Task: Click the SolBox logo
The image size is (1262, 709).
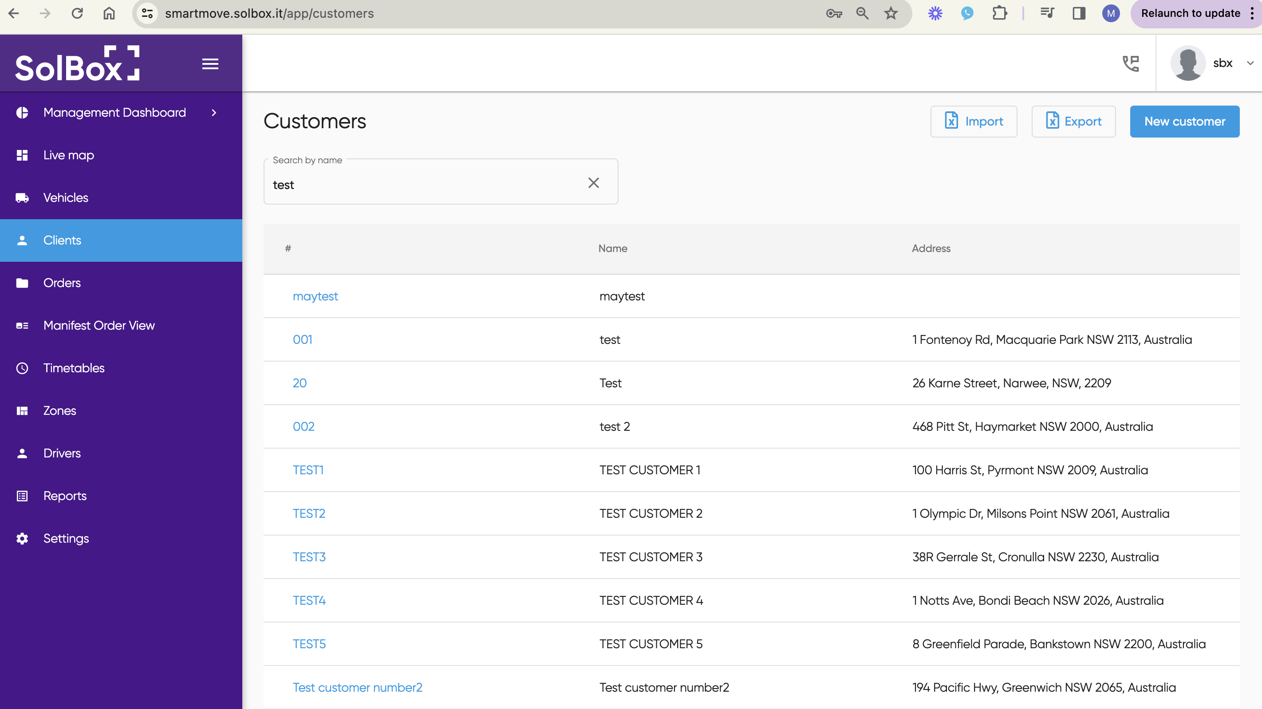Action: tap(77, 63)
